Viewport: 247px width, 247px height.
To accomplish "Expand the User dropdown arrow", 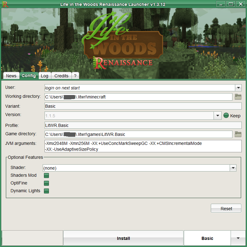I will (x=238, y=88).
